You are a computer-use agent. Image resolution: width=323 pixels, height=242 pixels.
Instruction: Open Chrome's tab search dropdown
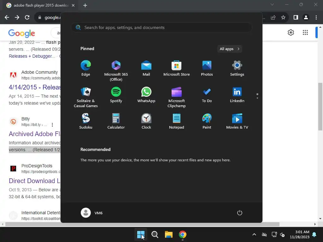(272, 4)
